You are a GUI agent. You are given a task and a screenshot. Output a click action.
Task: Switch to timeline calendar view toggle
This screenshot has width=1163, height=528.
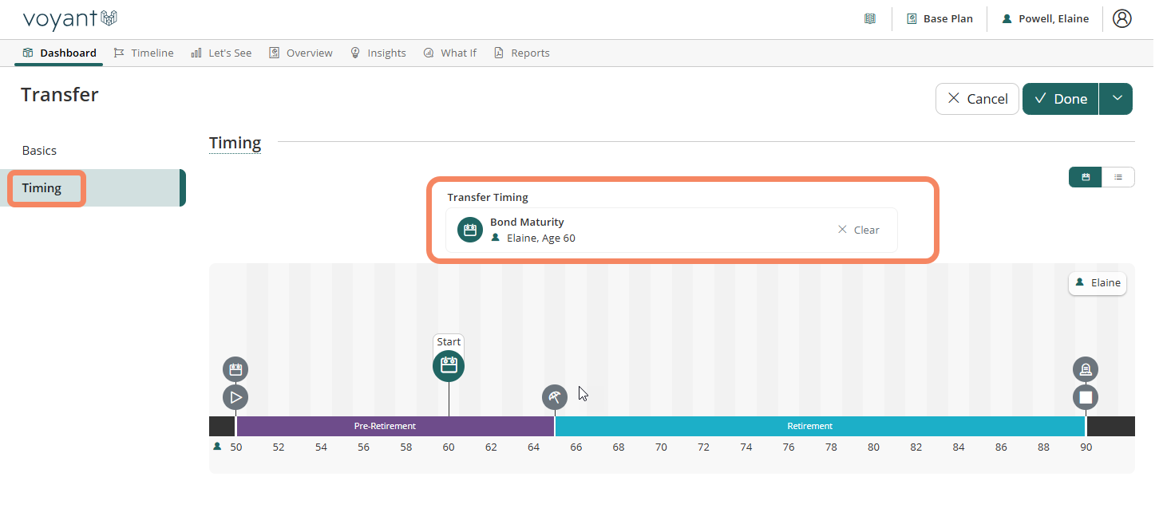pyautogui.click(x=1086, y=177)
